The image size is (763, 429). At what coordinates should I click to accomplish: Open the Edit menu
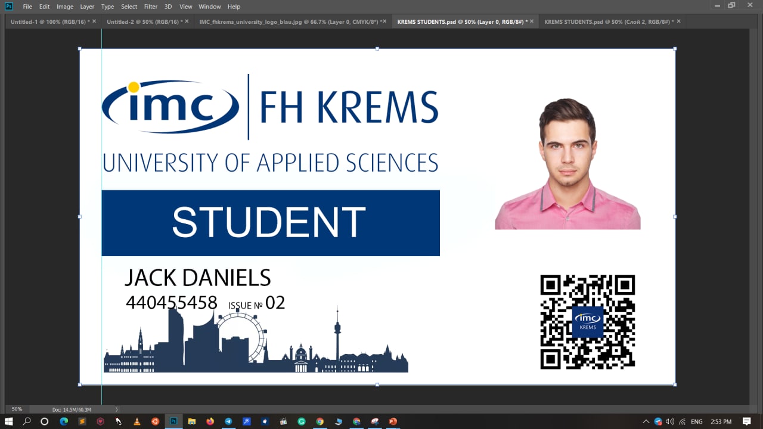45,7
